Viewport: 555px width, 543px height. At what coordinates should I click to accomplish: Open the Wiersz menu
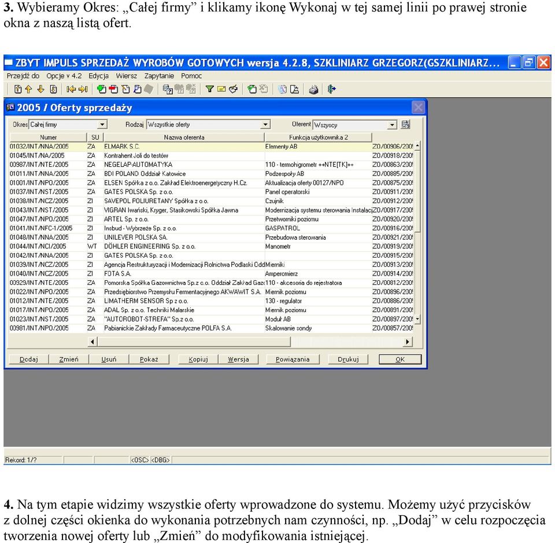point(127,76)
